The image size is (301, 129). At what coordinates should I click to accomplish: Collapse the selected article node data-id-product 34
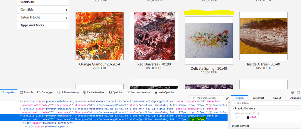coord(21,116)
